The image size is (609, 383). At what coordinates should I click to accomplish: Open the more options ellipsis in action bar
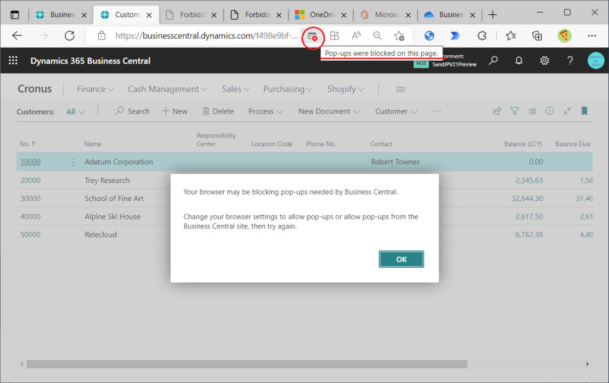coord(437,111)
